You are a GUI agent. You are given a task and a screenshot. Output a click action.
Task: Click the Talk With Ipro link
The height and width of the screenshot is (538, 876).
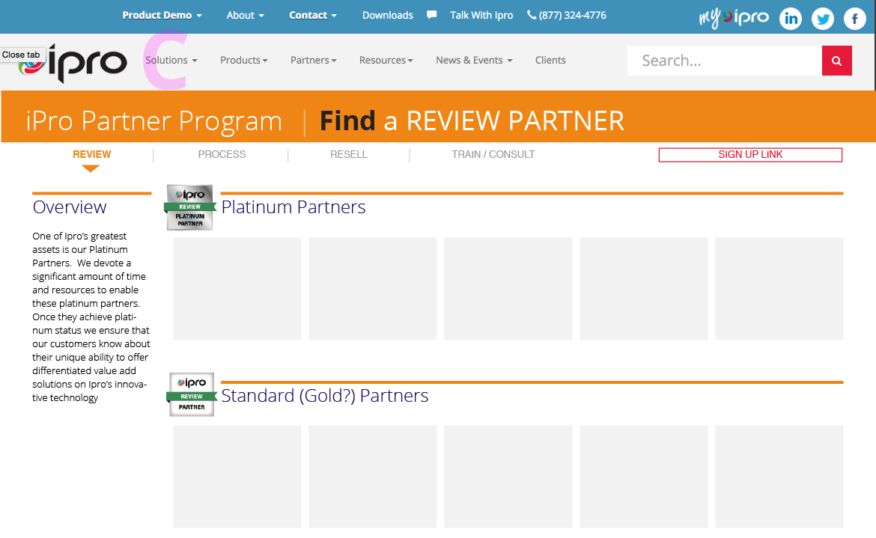coord(481,15)
